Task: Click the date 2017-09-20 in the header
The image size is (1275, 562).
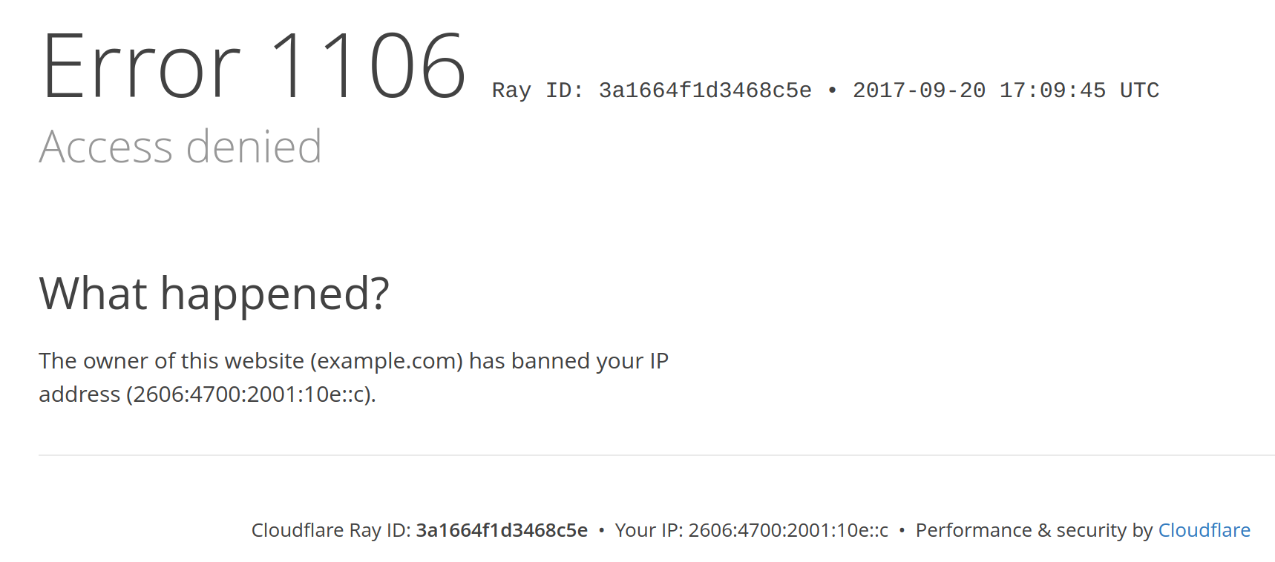Action: pos(919,90)
